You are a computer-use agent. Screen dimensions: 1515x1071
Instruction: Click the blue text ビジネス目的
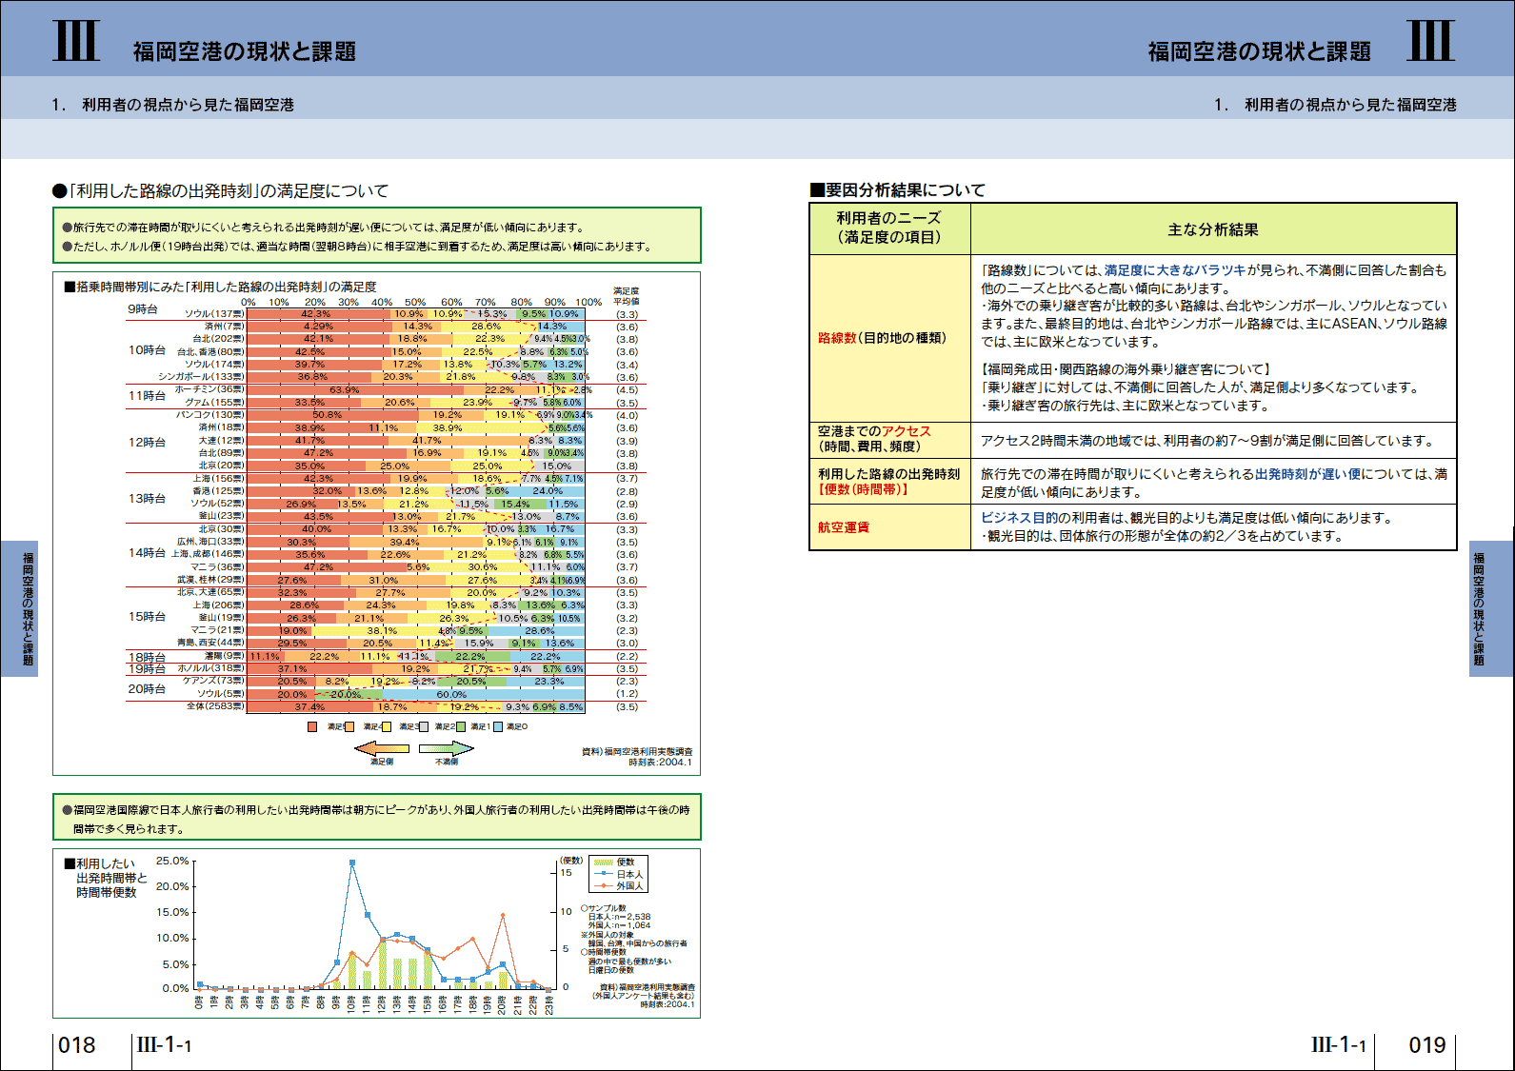1019,518
